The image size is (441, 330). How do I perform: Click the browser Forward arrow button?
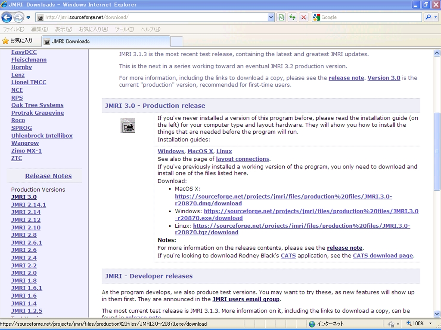pos(19,17)
